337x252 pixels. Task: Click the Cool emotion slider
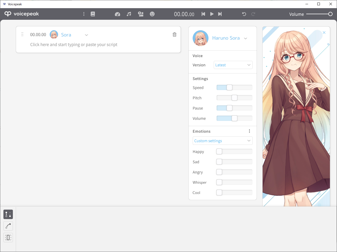234,192
